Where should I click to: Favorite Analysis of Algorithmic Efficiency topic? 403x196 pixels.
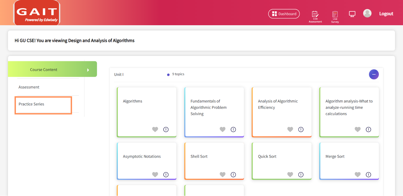(x=290, y=129)
